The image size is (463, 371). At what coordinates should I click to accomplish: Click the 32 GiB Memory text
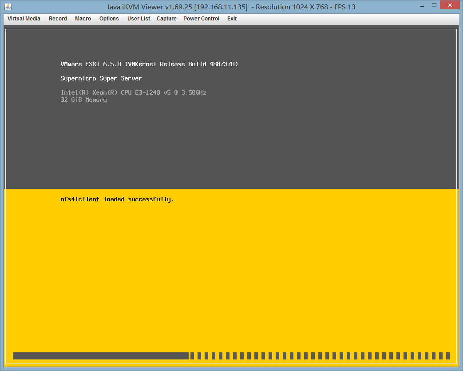[83, 100]
